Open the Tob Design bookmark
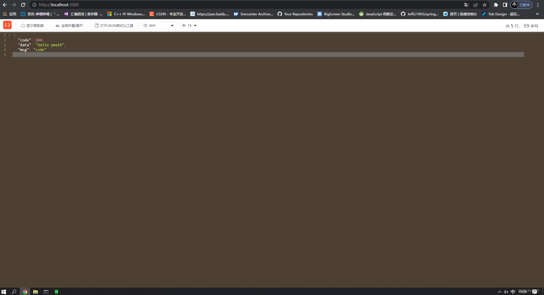Screen dimensions: 544x295 point(501,14)
